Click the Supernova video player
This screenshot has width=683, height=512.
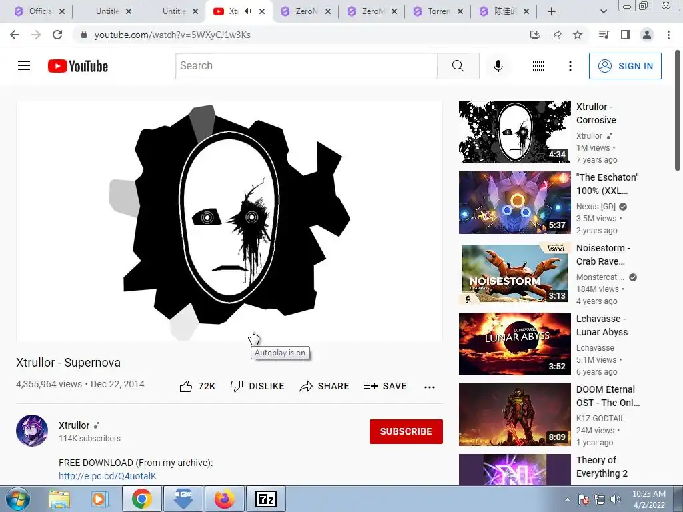(229, 221)
